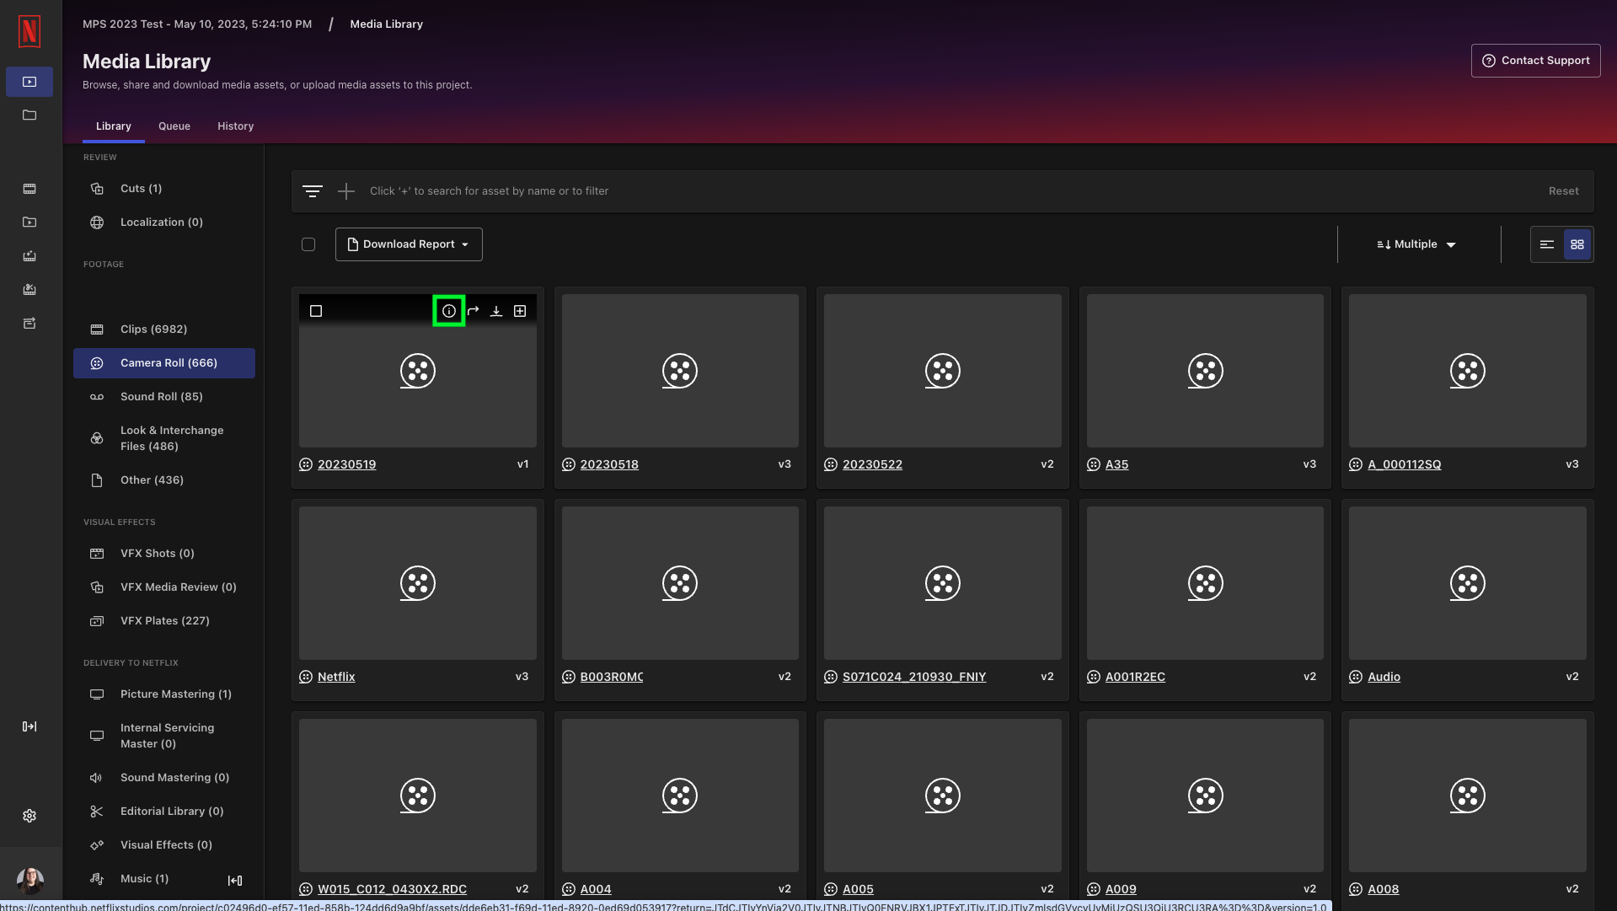Click the plus icon to add a filter

(x=346, y=191)
